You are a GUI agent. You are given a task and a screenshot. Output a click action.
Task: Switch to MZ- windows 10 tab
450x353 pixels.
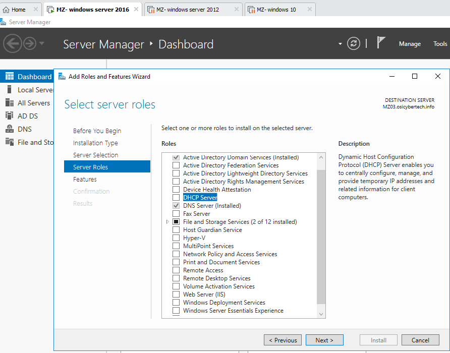(x=280, y=10)
